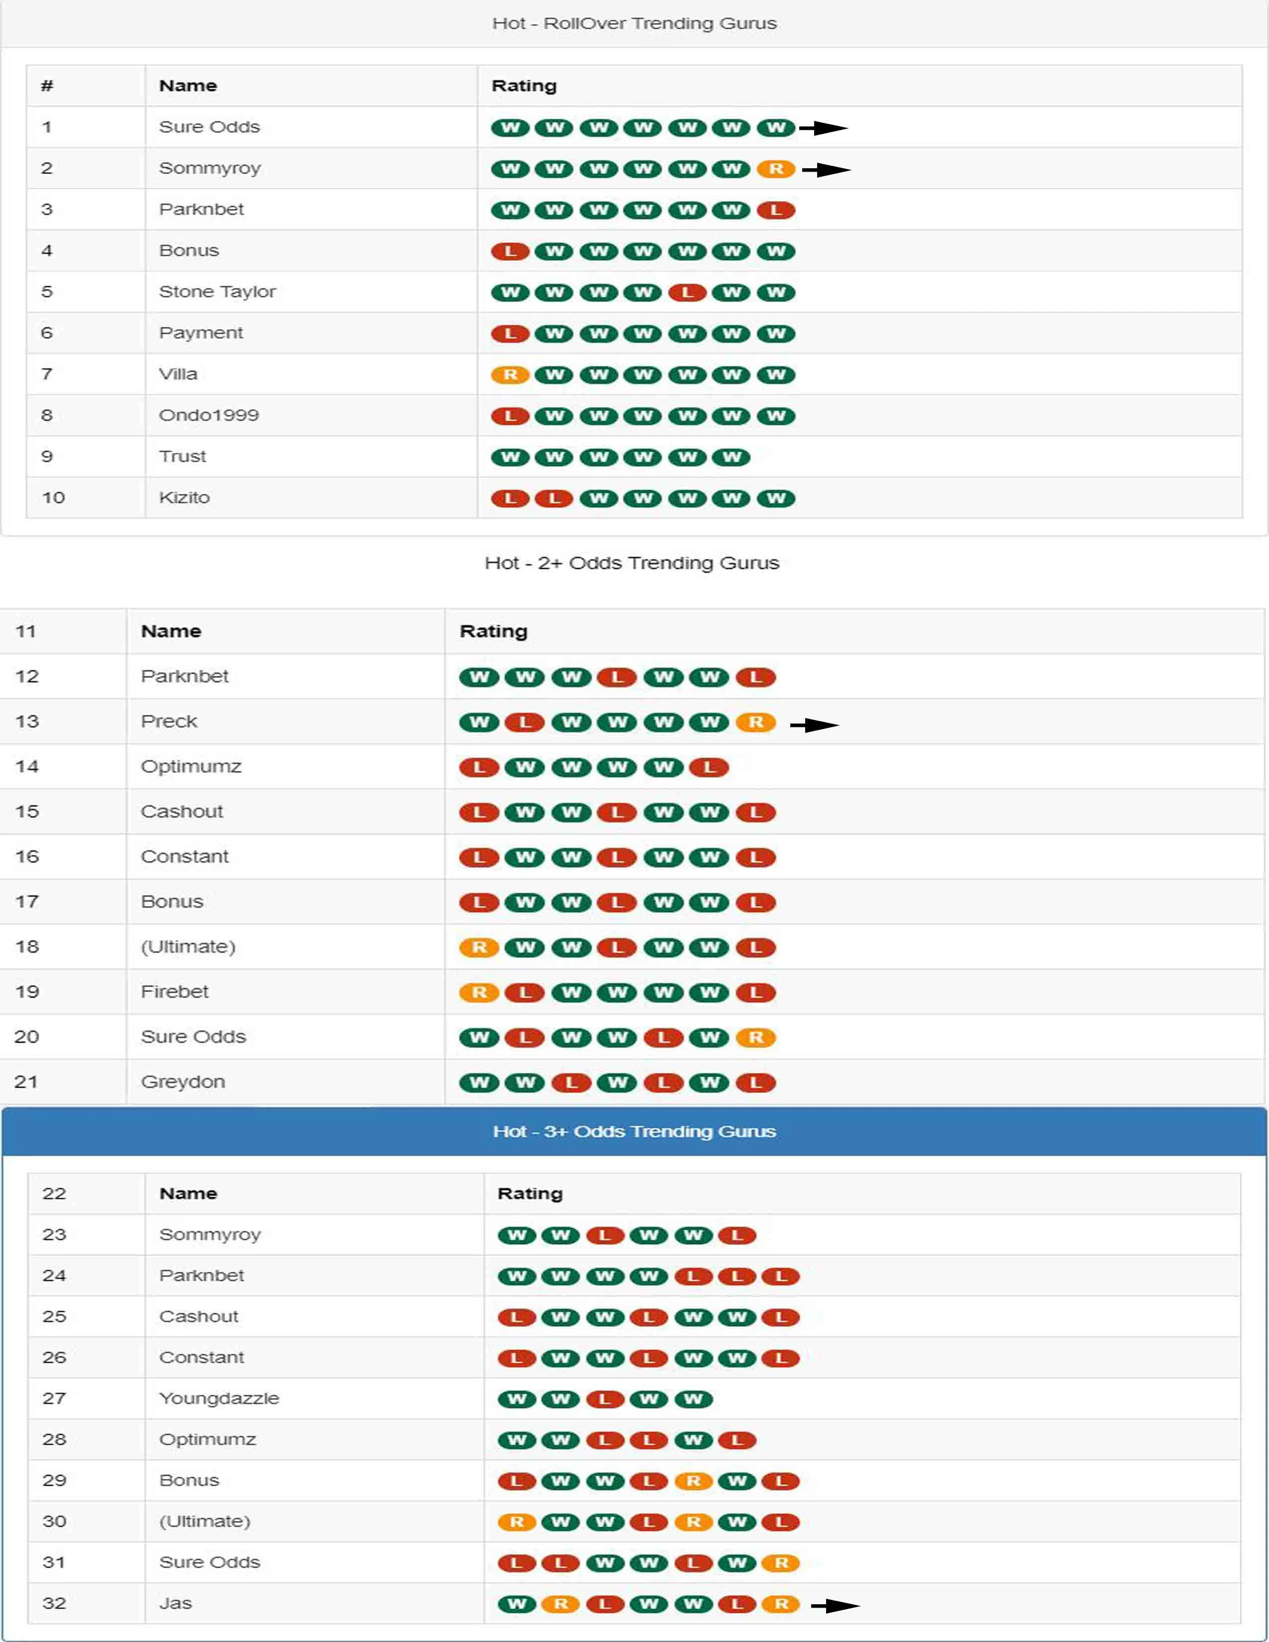
Task: Click the name Preck
Action: tap(169, 722)
